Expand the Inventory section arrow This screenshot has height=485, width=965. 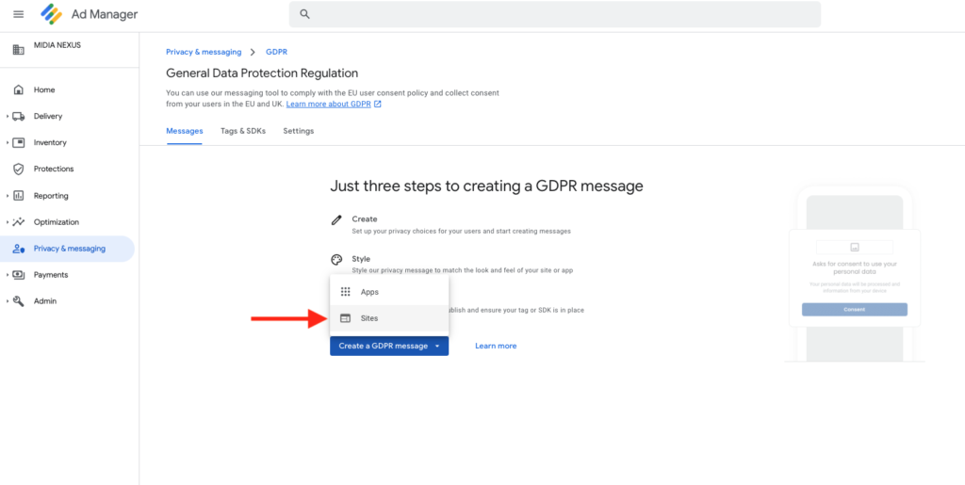8,142
